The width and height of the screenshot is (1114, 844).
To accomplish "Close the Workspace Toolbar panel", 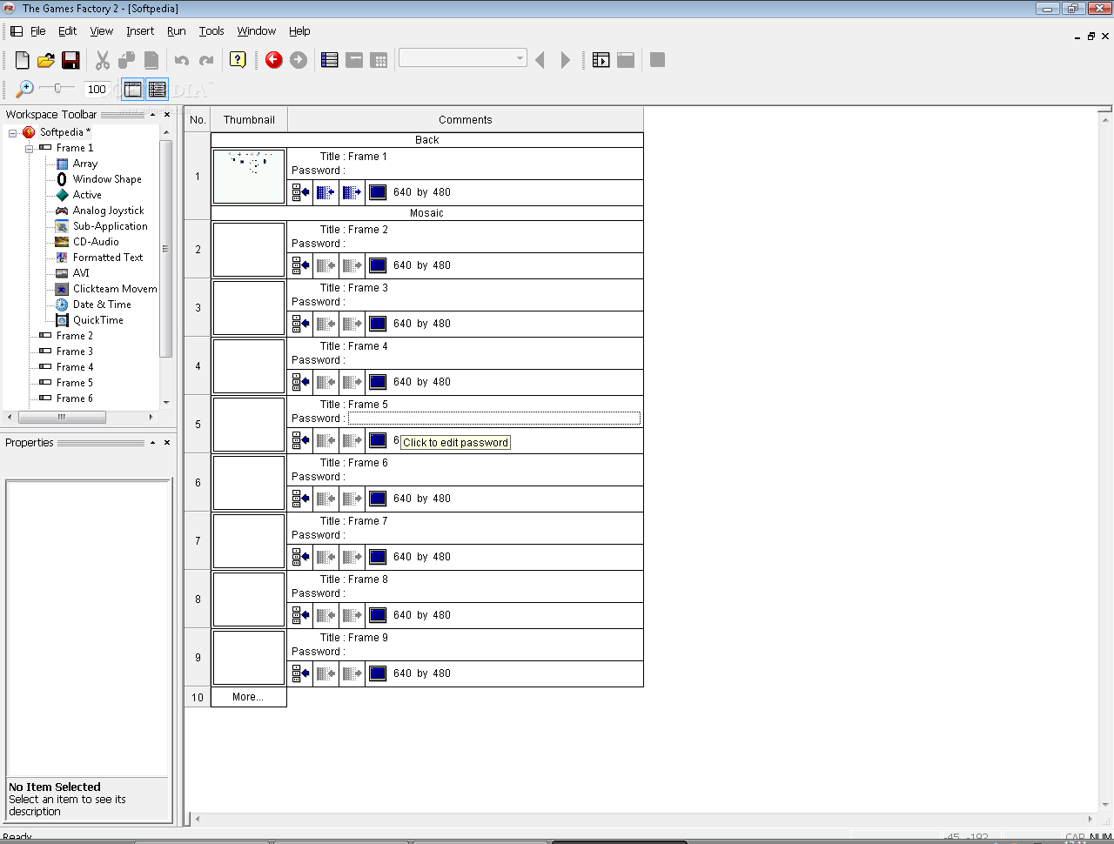I will pyautogui.click(x=167, y=114).
